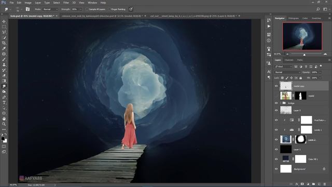Open the Strength slider dropdown arrow
The height and width of the screenshot is (187, 332).
80,9
